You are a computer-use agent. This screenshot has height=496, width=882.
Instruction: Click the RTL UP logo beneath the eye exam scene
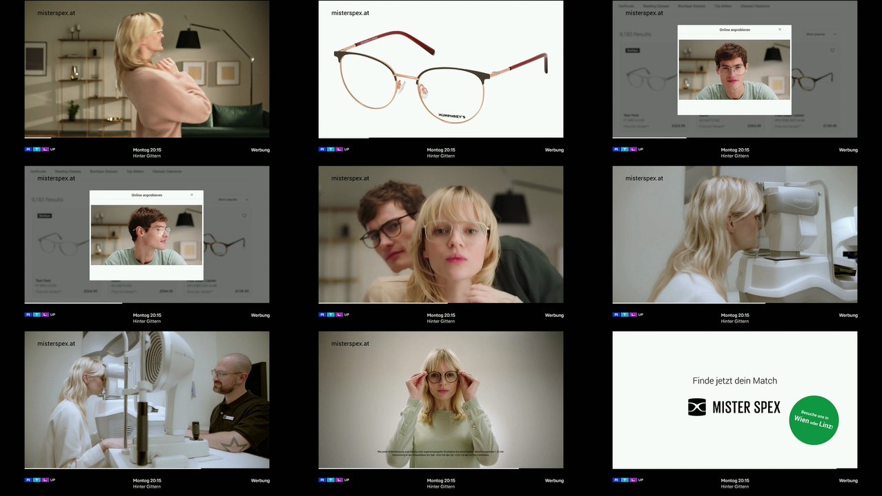point(627,315)
